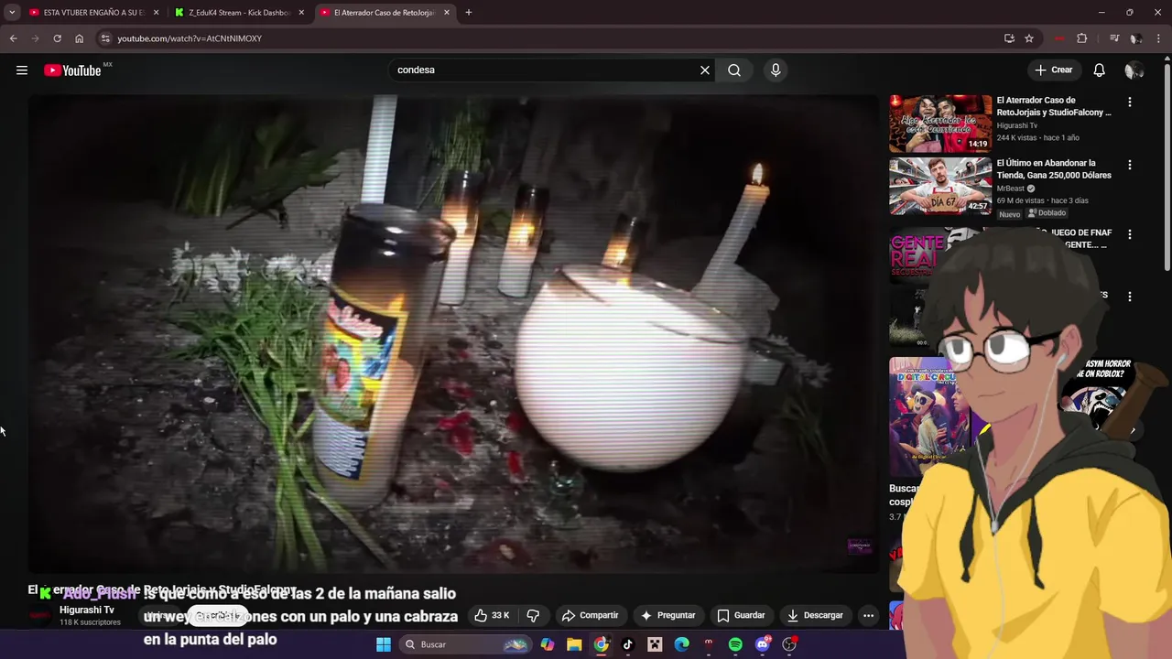1172x659 pixels.
Task: Click the Crear button
Action: [1053, 70]
